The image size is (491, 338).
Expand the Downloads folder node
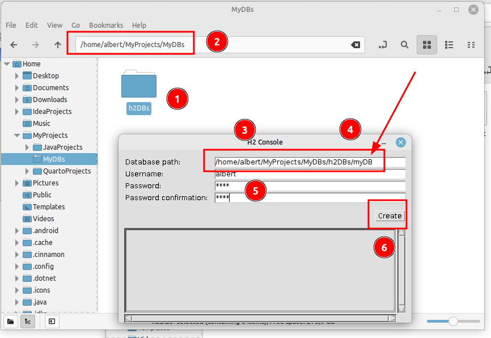17,100
